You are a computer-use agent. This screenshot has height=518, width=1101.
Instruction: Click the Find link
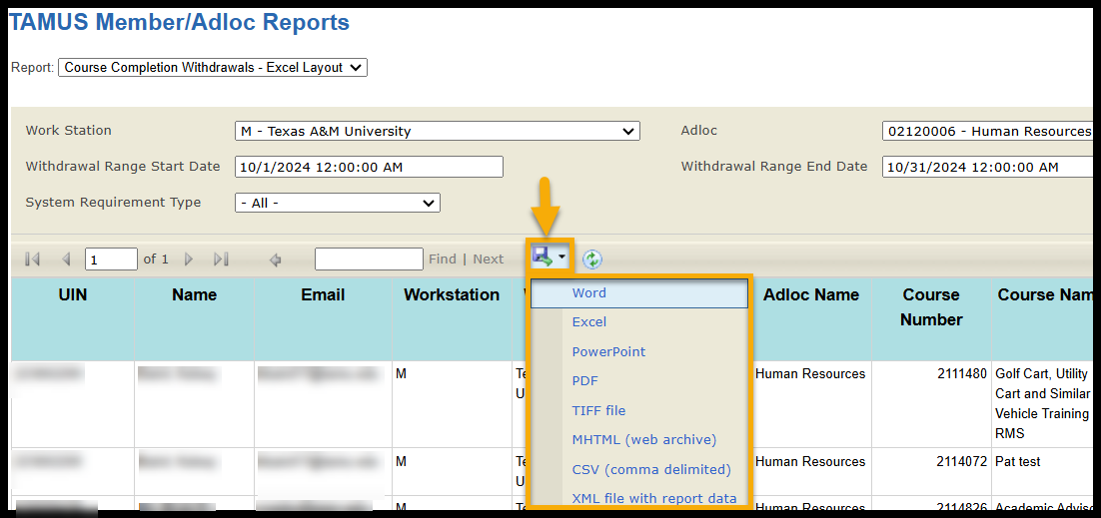(x=442, y=259)
